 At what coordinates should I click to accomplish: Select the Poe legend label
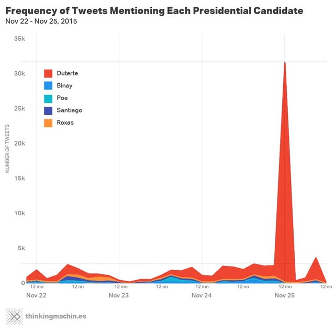point(62,98)
